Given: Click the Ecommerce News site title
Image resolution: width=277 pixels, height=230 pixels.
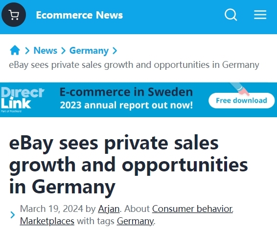Looking at the screenshot, I should [x=79, y=15].
